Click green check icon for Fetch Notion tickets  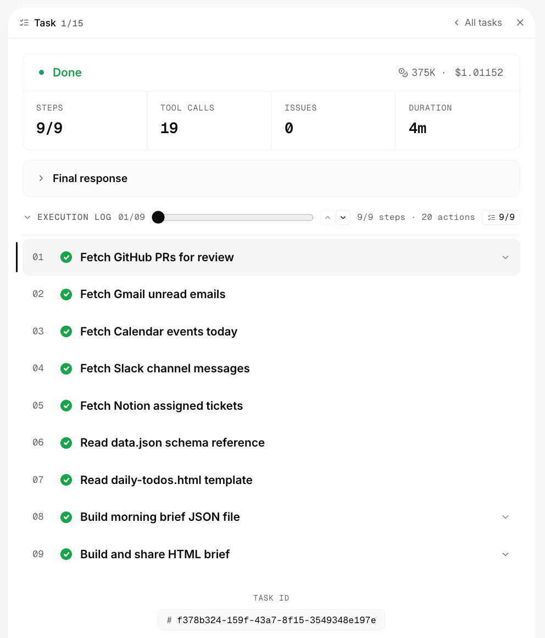[66, 406]
